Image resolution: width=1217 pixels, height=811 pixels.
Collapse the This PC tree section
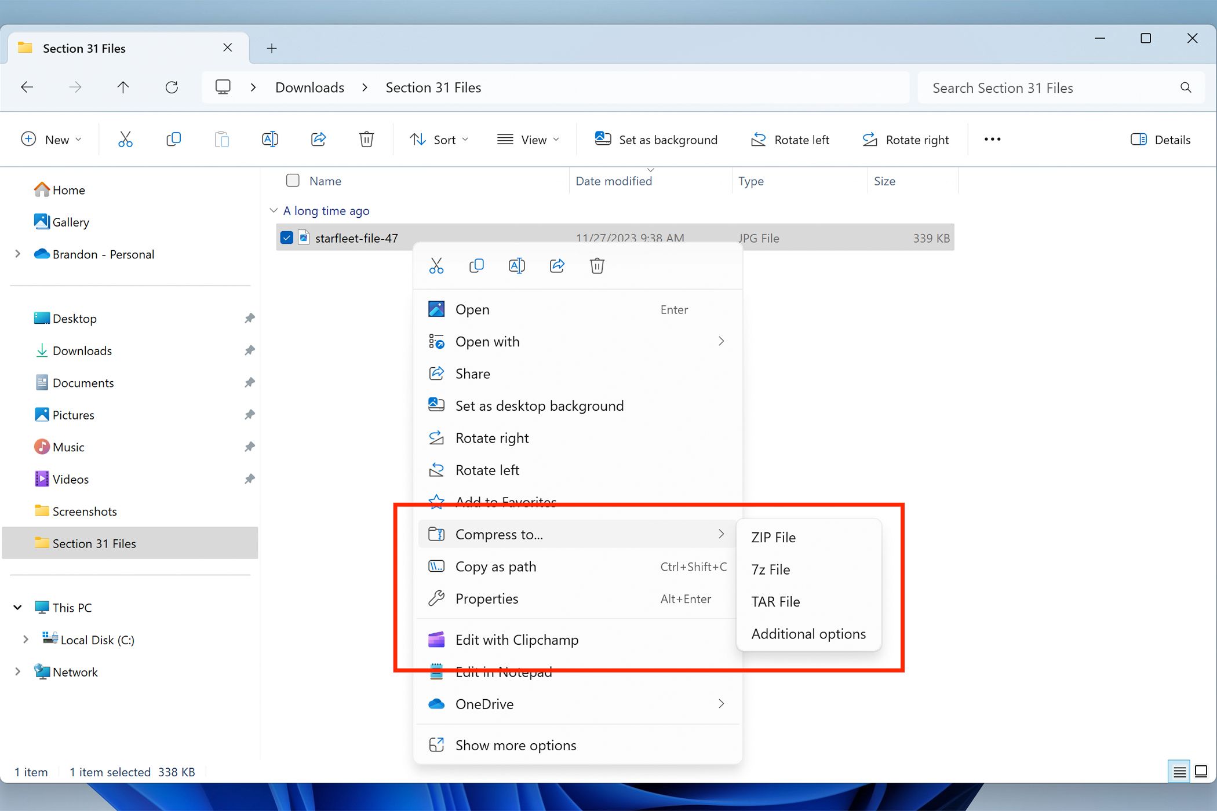17,607
